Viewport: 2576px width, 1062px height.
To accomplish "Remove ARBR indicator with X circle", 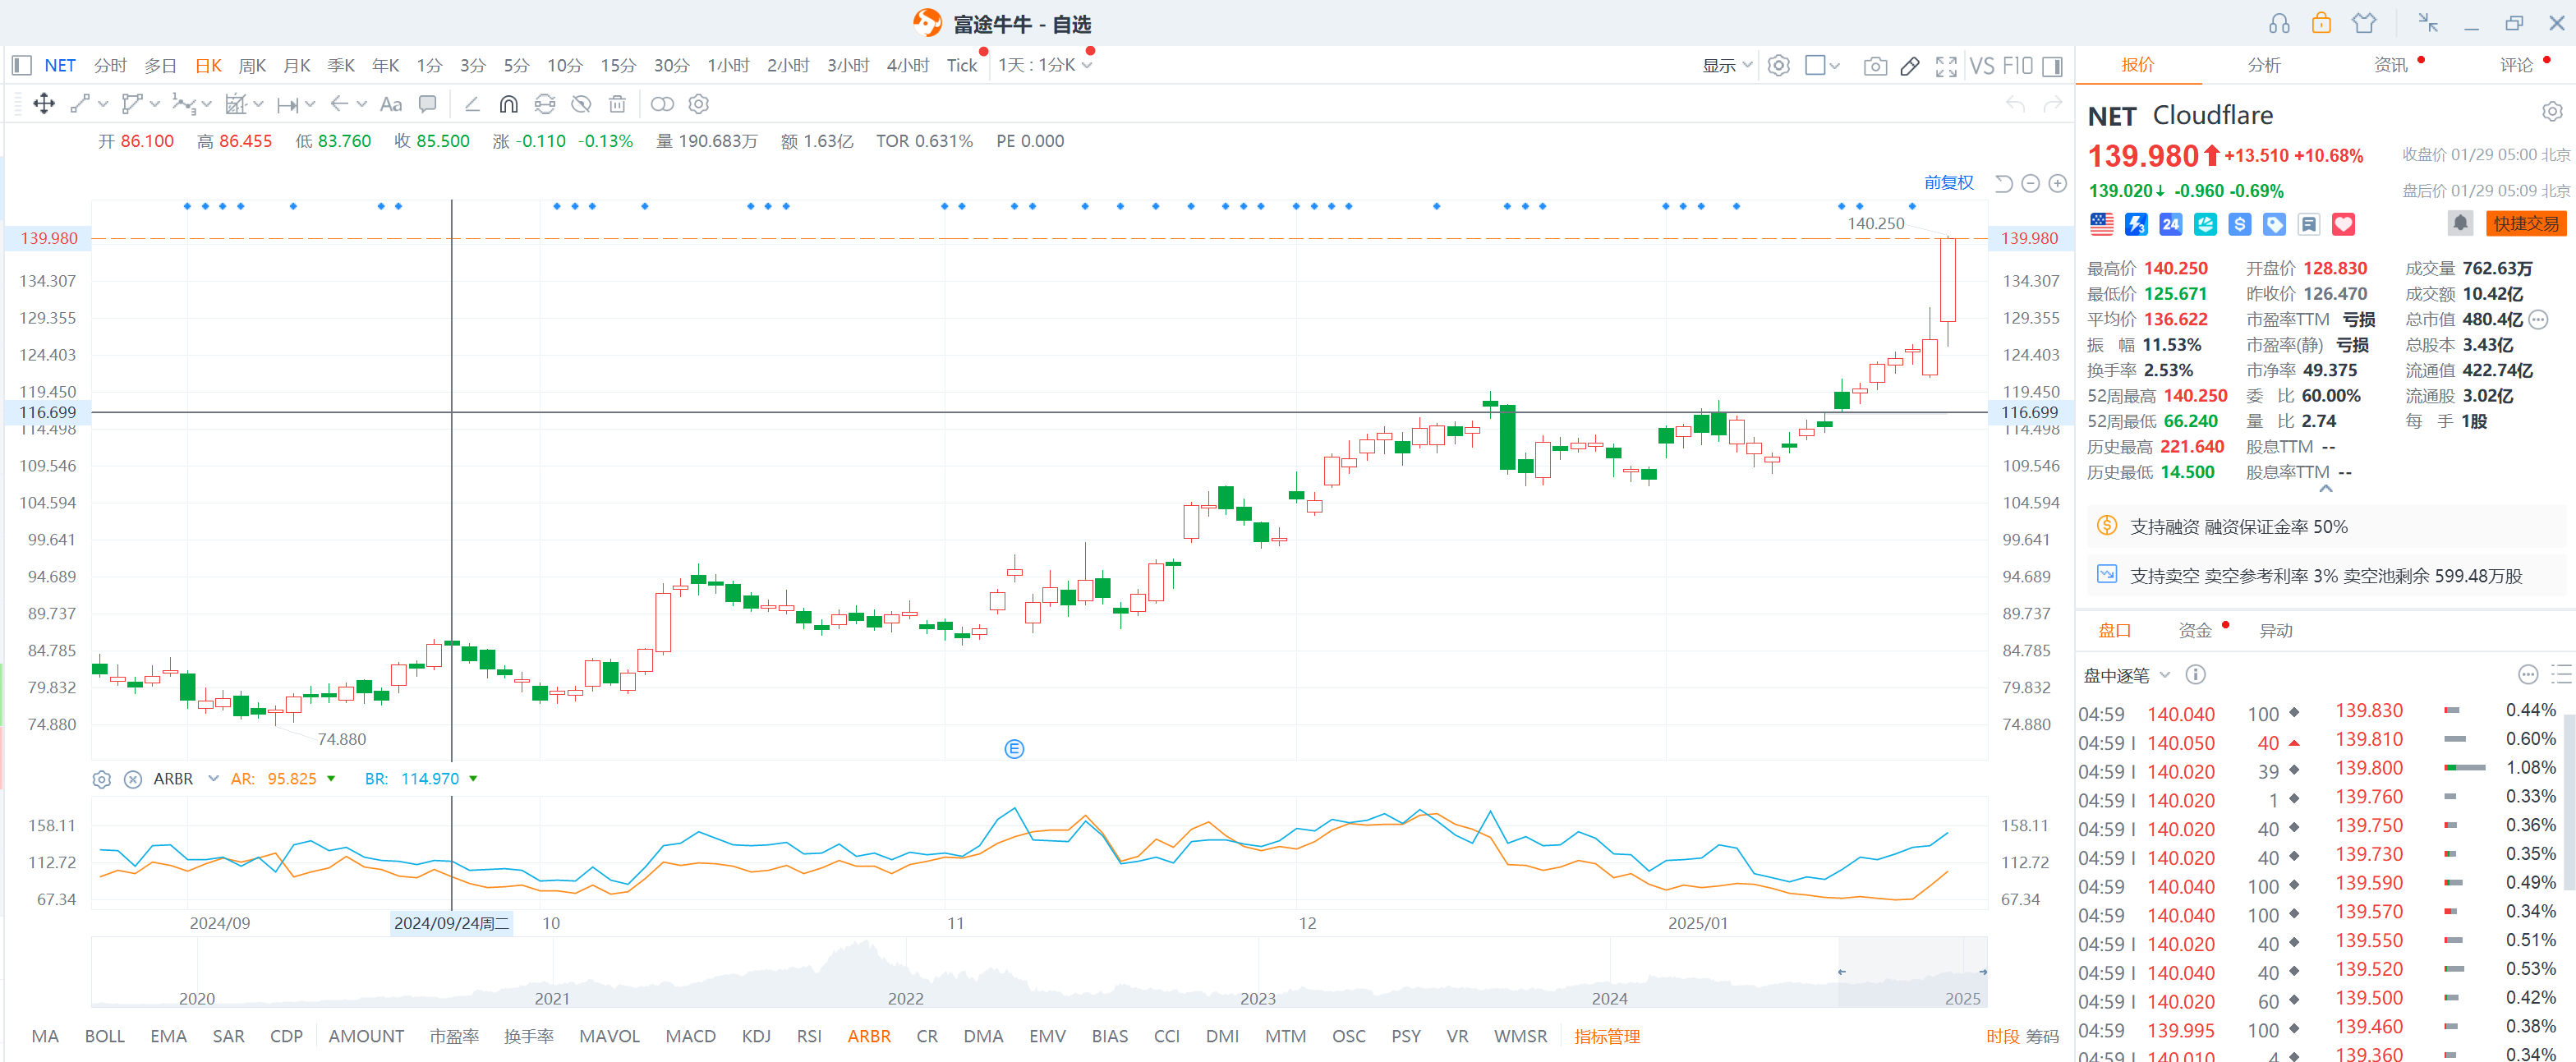I will (132, 779).
